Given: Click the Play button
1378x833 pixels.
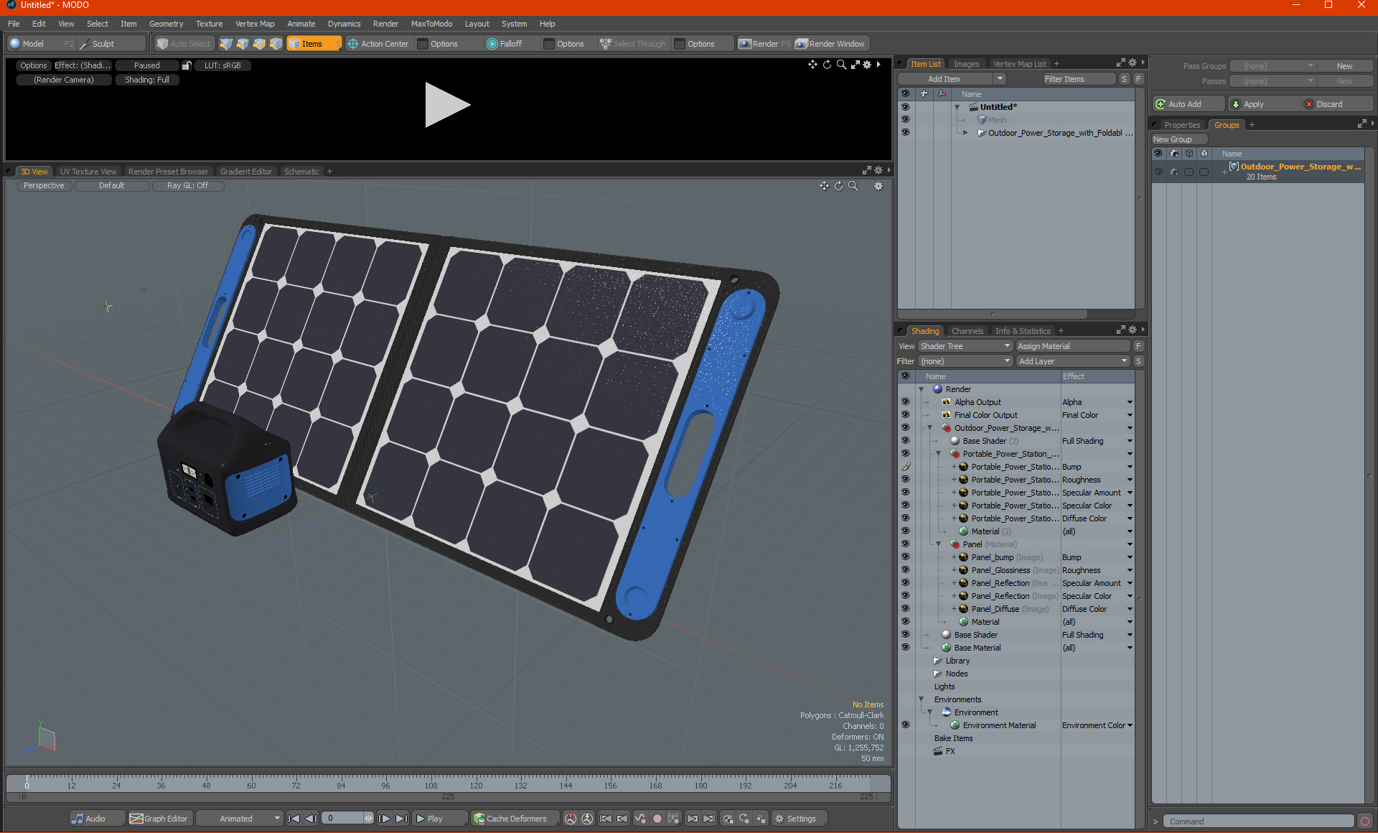Looking at the screenshot, I should click(439, 819).
